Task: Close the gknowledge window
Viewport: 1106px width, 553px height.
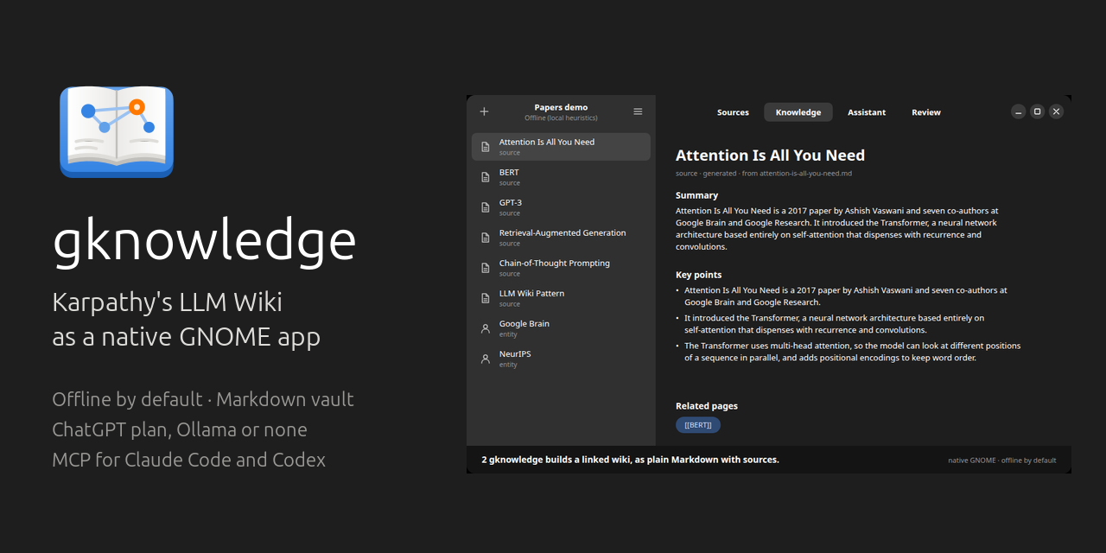Action: pyautogui.click(x=1056, y=111)
